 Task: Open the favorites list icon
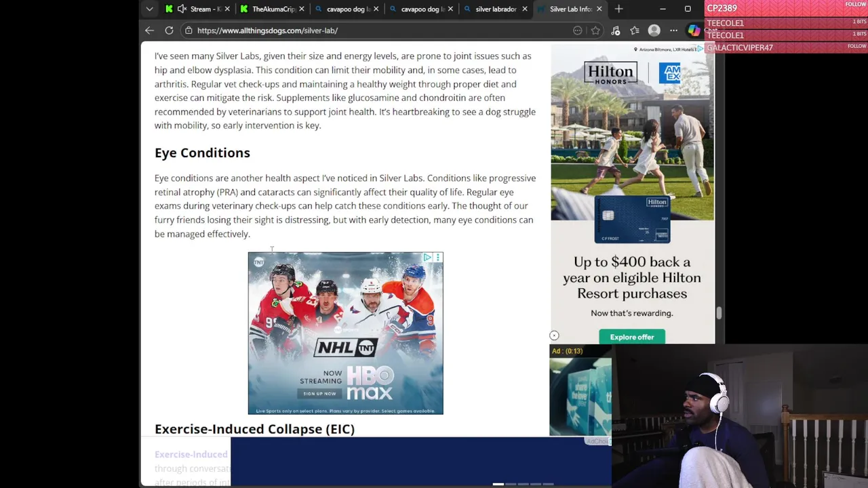(x=635, y=30)
